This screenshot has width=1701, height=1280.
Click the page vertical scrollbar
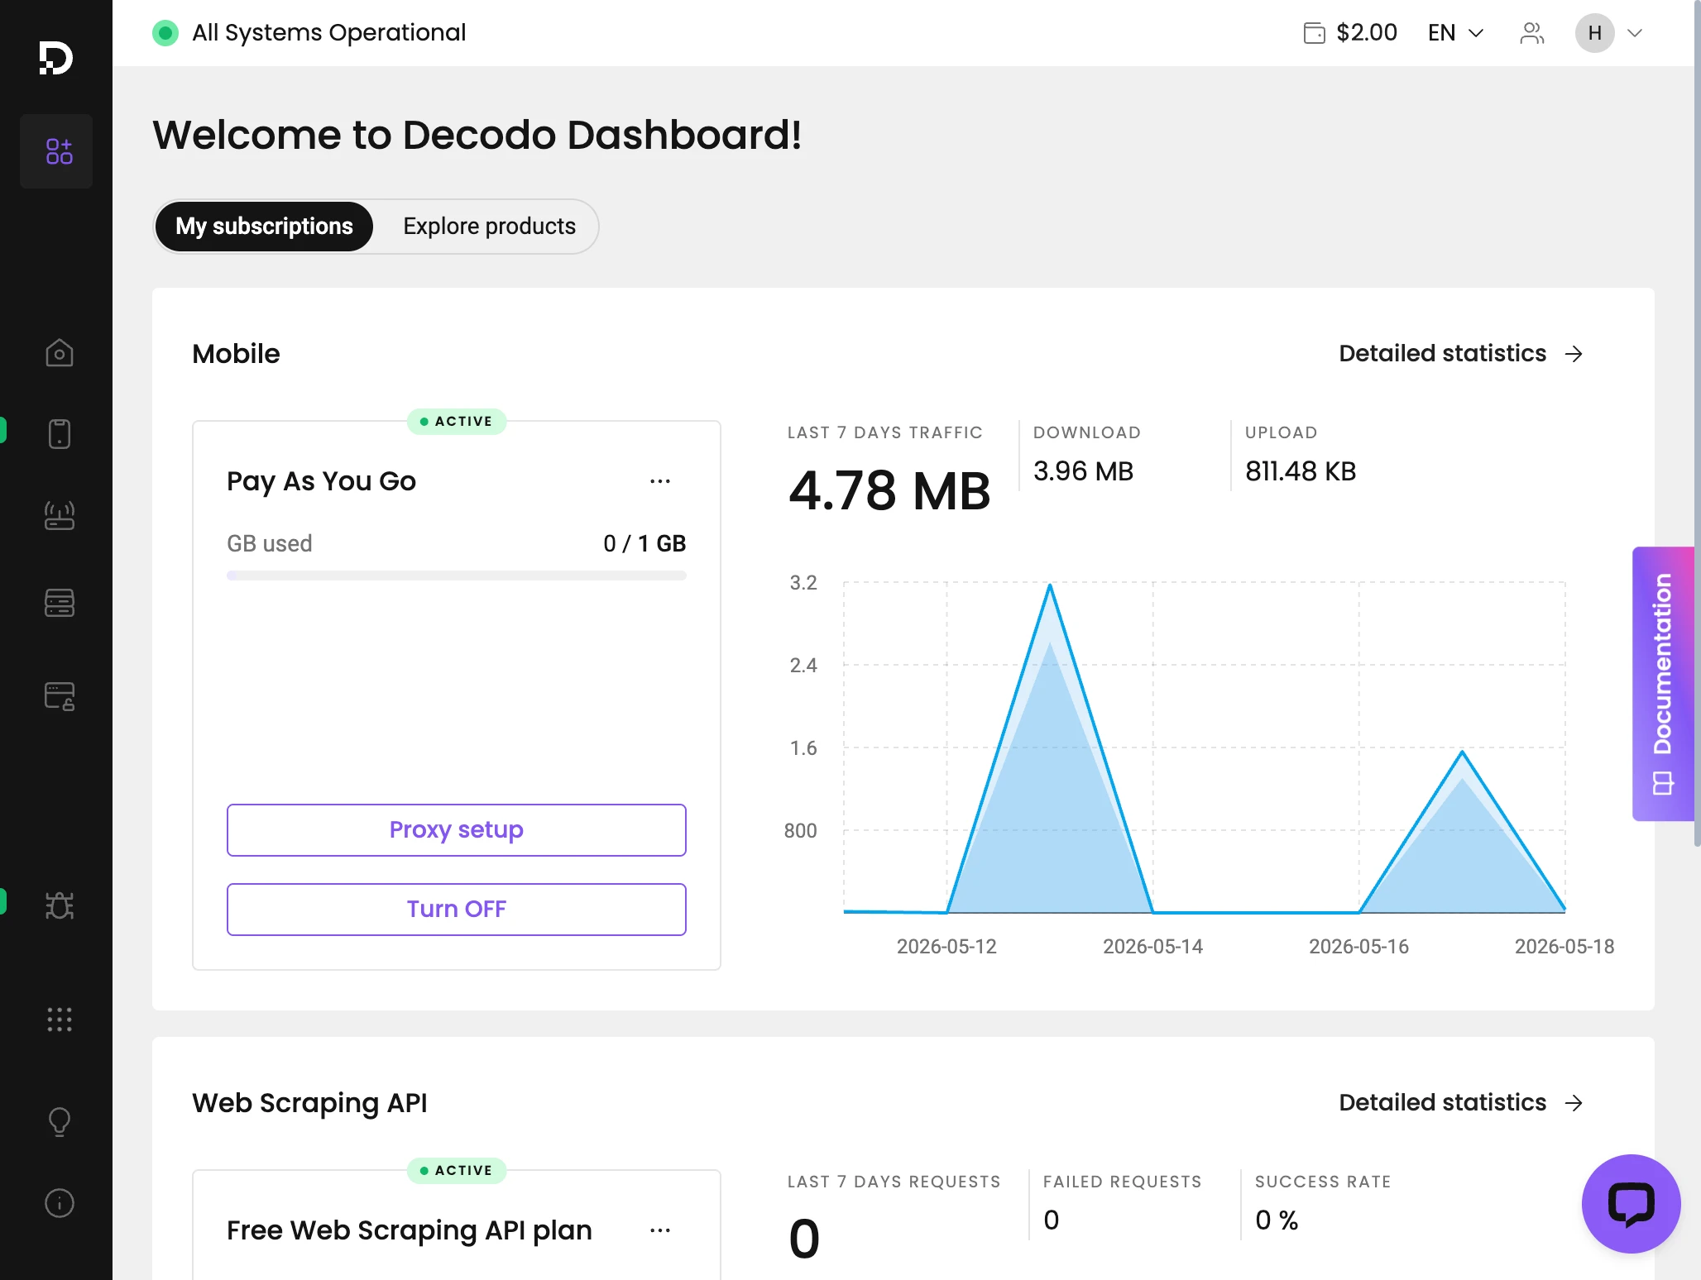pos(1697,422)
